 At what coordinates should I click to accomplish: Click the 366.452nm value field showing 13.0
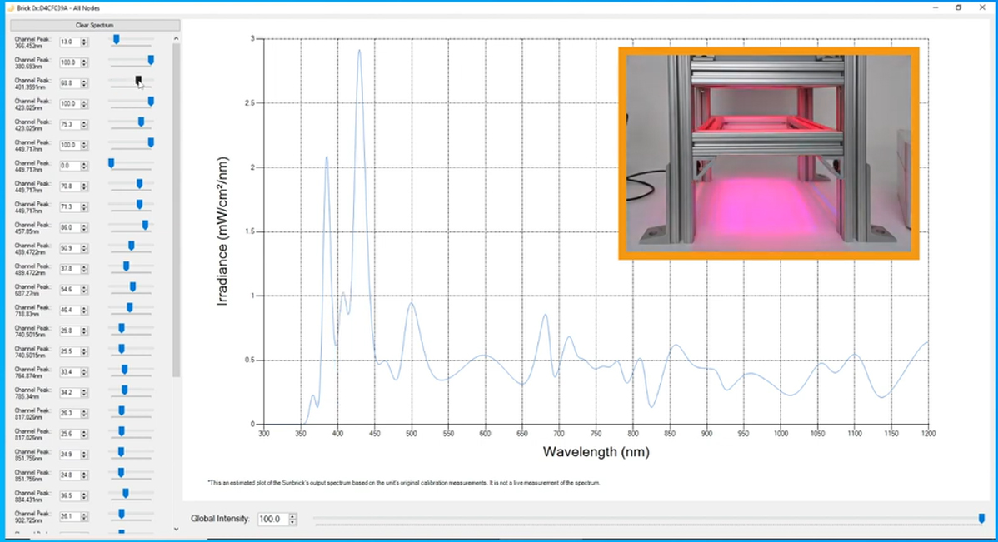pos(69,42)
